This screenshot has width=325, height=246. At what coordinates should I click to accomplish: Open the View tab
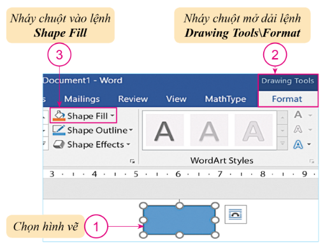[x=176, y=99]
